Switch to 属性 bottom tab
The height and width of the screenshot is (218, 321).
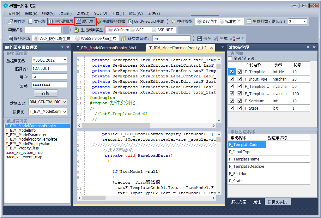(x=257, y=202)
